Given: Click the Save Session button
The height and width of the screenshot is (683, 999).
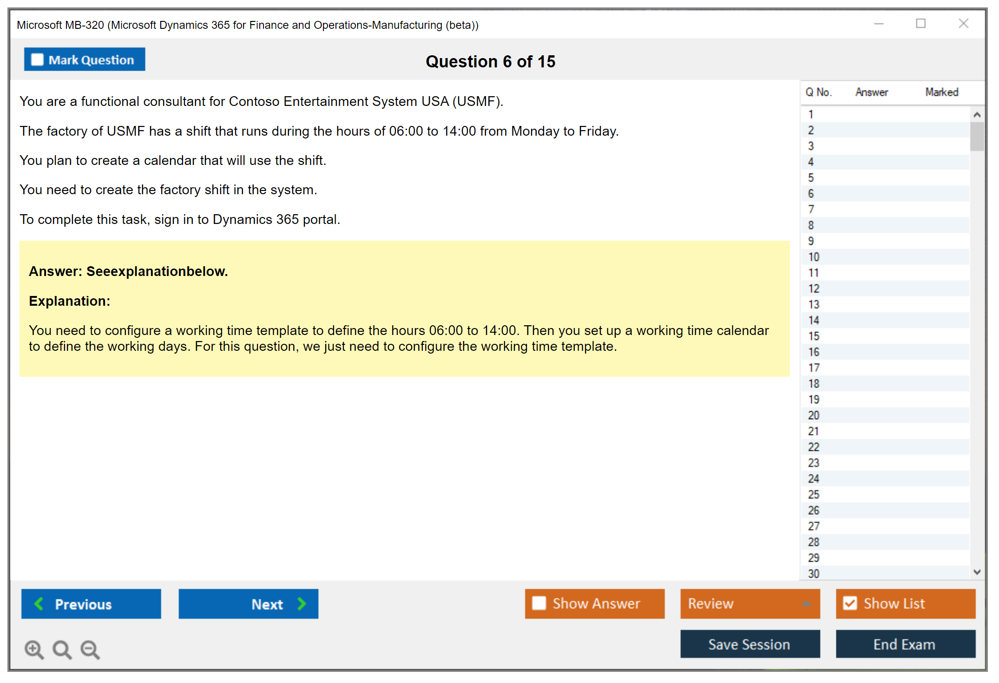Looking at the screenshot, I should pyautogui.click(x=749, y=644).
